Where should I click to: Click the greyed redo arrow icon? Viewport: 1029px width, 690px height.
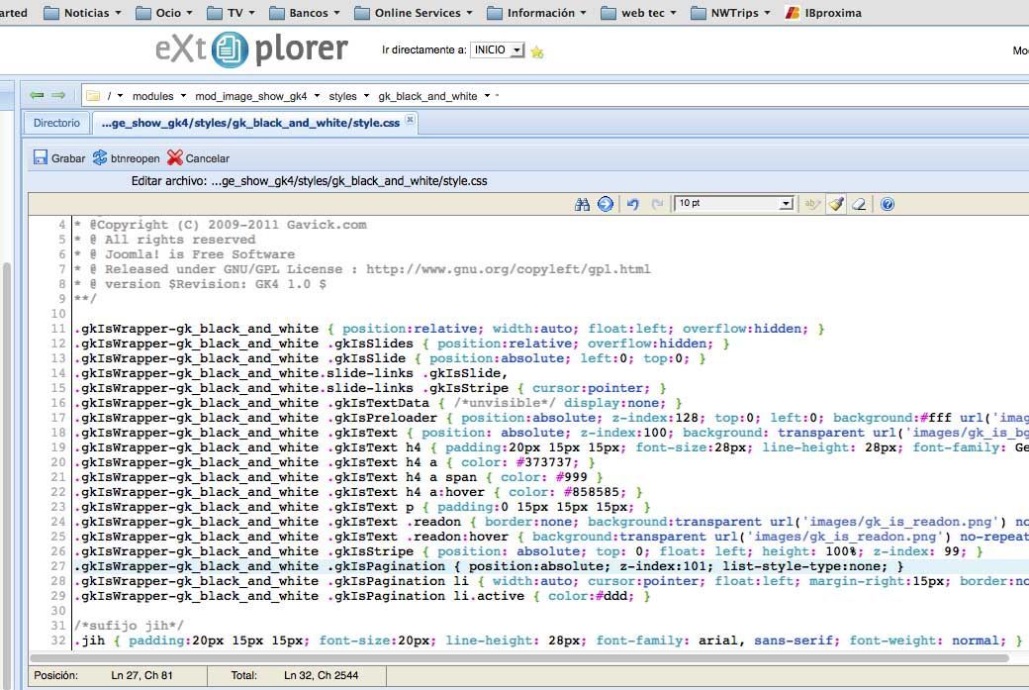click(657, 204)
